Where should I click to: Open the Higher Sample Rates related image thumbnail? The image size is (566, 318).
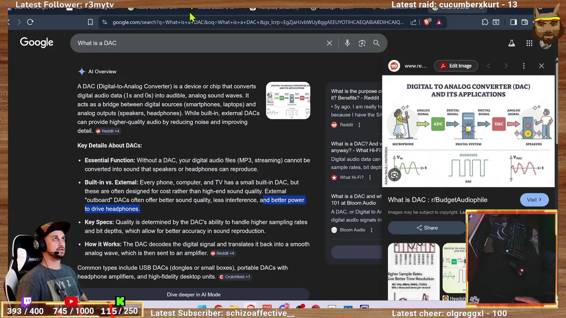click(413, 272)
